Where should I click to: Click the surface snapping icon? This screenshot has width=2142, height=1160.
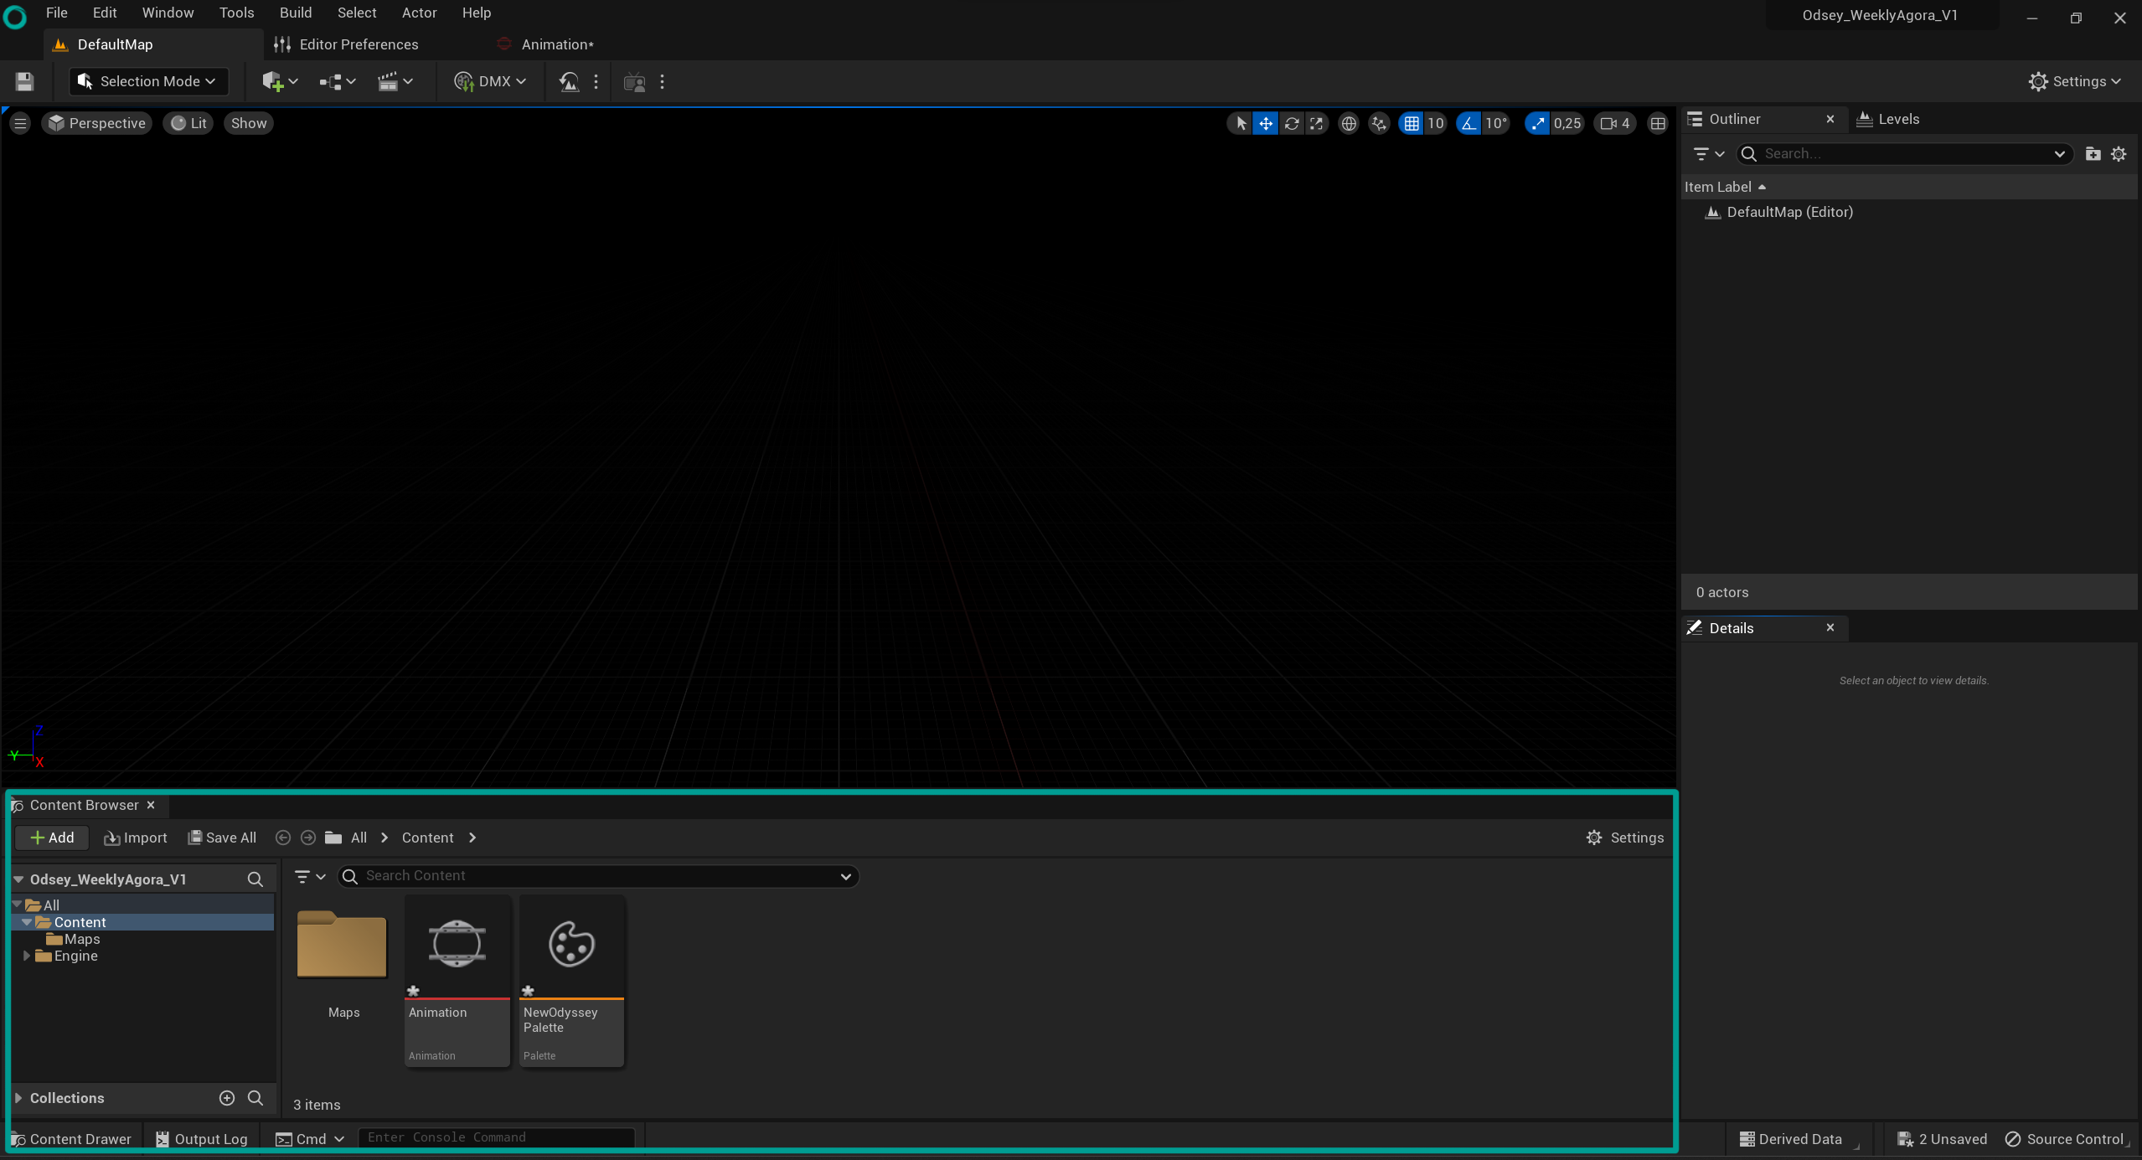[1378, 124]
